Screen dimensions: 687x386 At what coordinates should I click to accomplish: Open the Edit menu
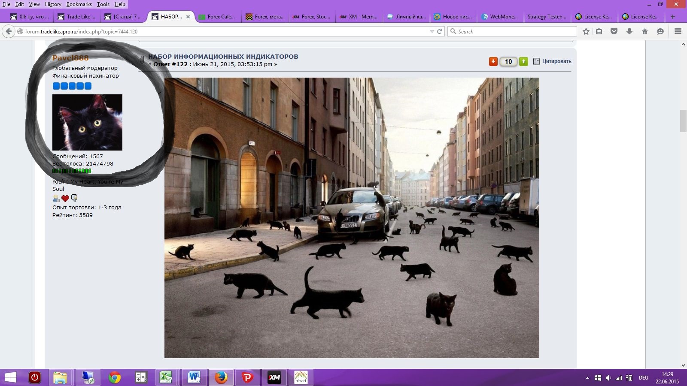[20, 4]
